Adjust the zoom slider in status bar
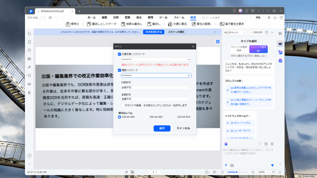Screen dimensions: 317x178 (237, 172)
